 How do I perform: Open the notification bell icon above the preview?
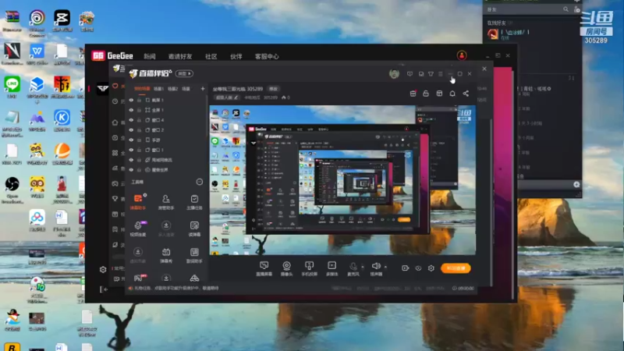[x=452, y=94]
